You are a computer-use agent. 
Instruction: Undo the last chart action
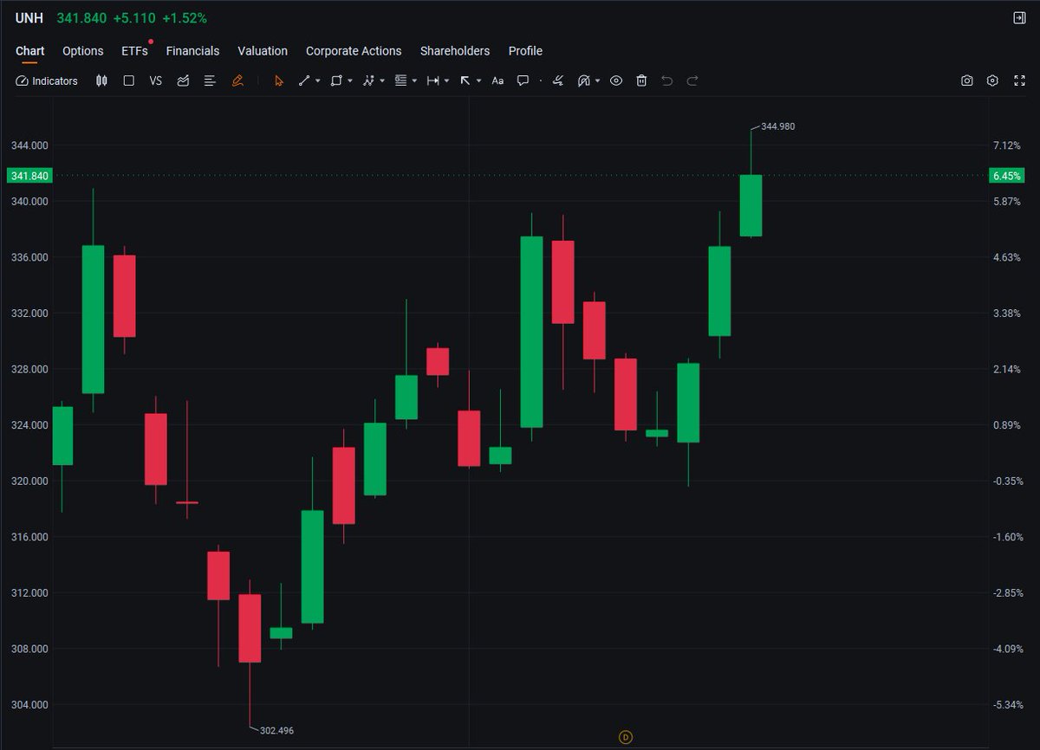(x=666, y=81)
